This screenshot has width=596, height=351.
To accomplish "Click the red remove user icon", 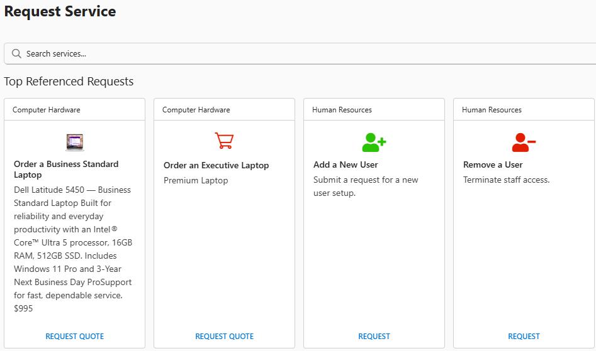I will [x=523, y=142].
